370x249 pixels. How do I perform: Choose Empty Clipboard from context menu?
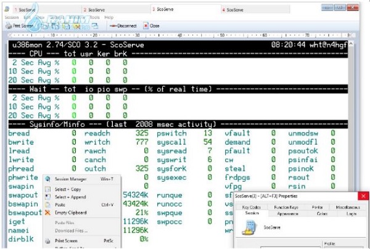[82, 213]
